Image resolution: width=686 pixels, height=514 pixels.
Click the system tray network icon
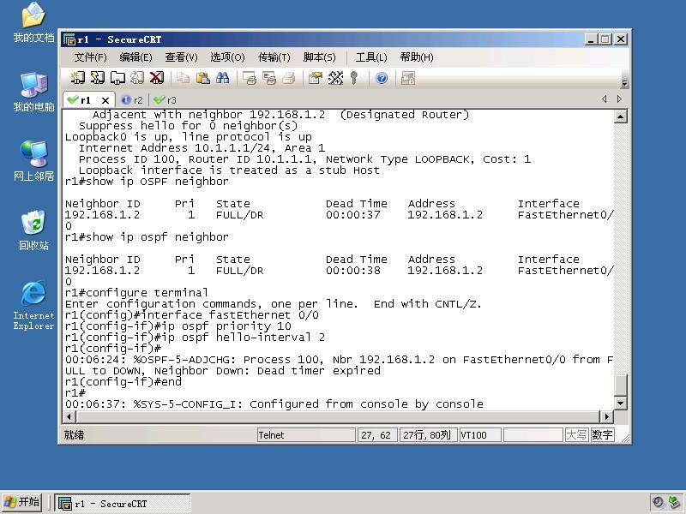click(x=675, y=503)
